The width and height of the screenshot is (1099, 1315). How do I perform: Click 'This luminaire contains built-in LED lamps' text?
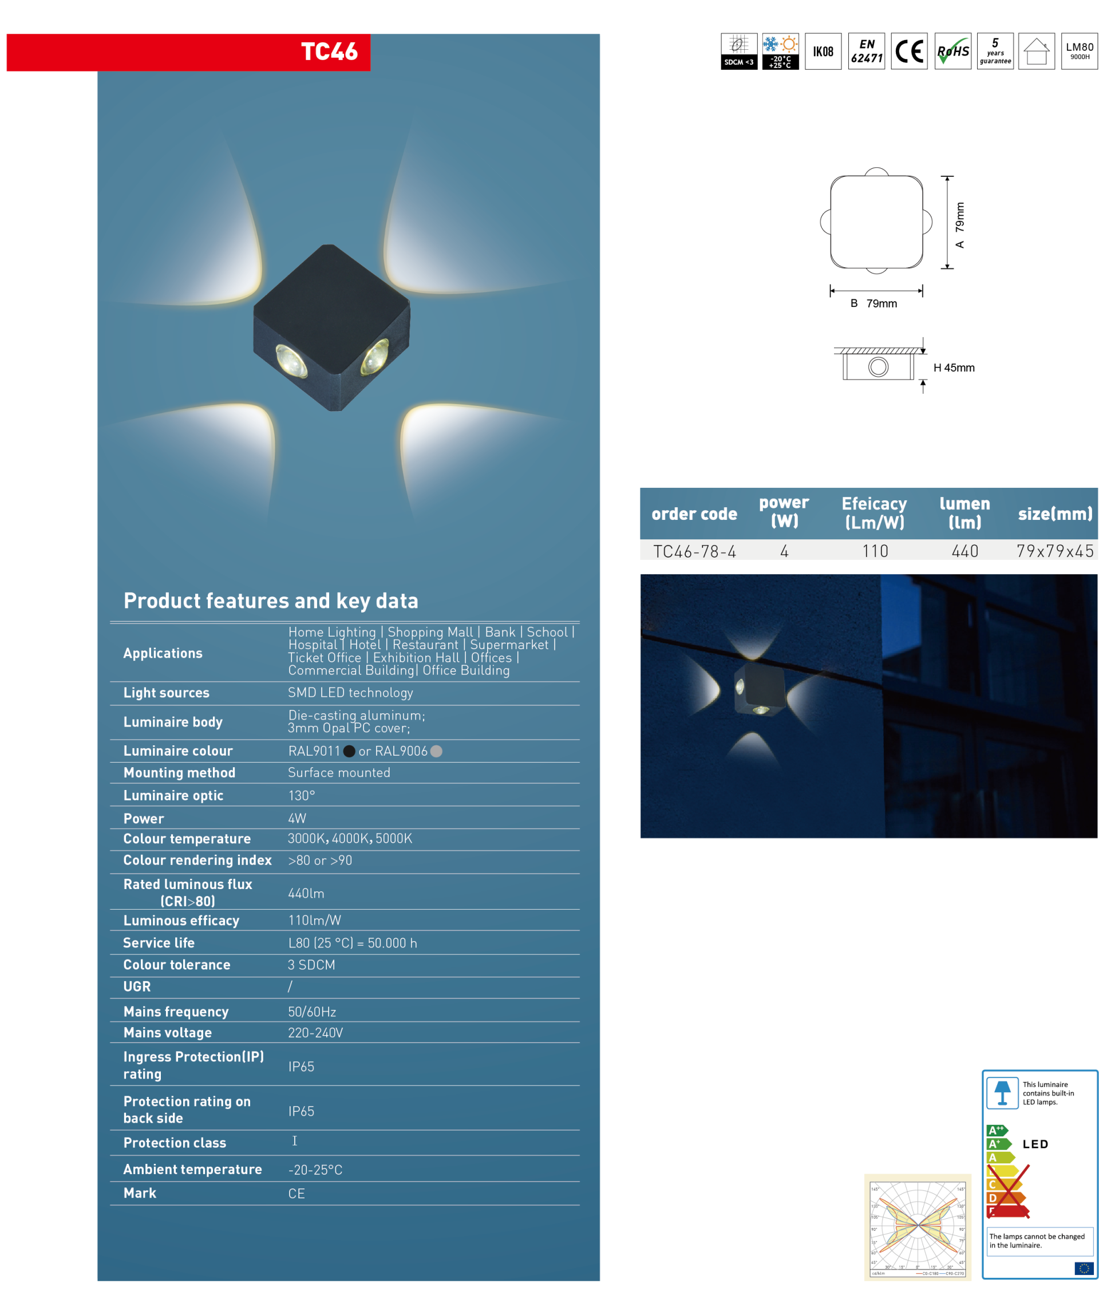point(1047,1093)
